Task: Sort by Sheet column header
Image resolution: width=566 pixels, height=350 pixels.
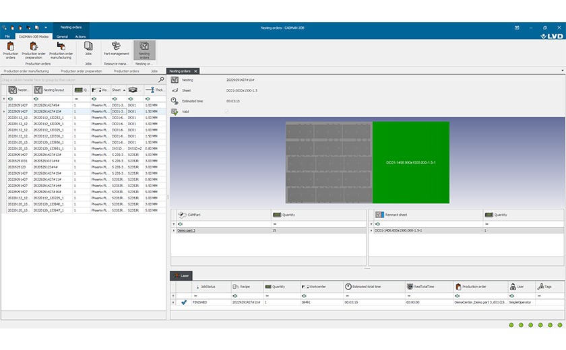Action: (x=119, y=90)
